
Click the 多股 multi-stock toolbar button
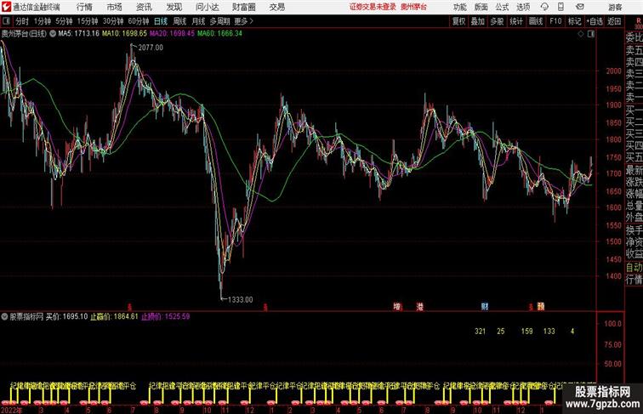(x=497, y=21)
